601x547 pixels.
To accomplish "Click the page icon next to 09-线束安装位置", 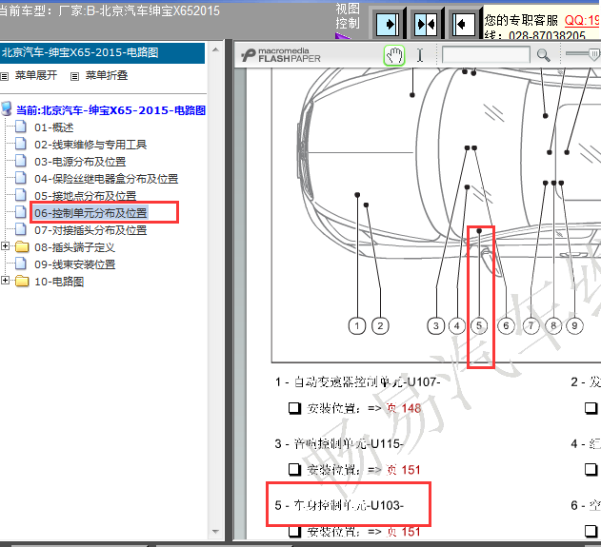I will (21, 264).
